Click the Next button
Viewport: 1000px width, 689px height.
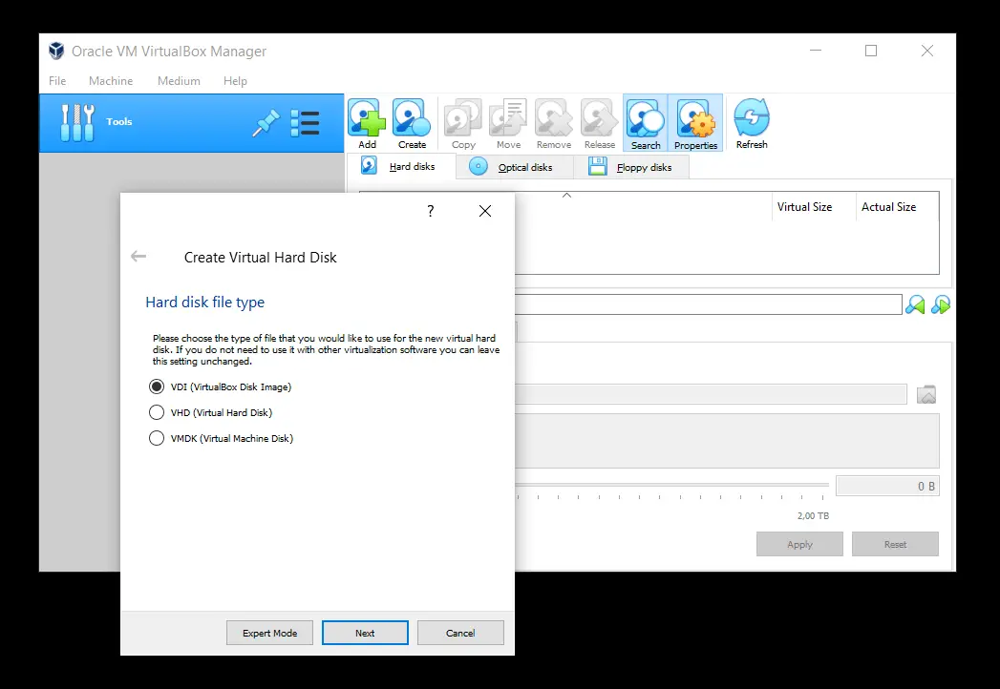365,633
